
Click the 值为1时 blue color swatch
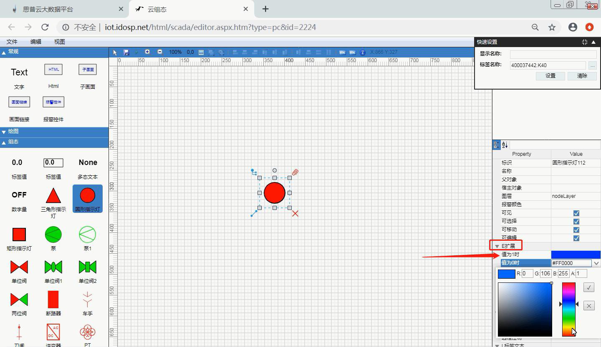[576, 255]
